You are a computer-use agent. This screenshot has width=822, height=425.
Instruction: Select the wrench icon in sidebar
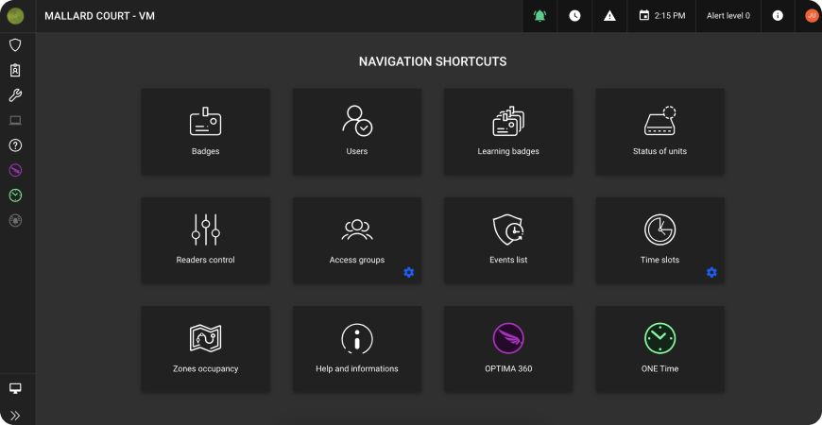(x=15, y=95)
